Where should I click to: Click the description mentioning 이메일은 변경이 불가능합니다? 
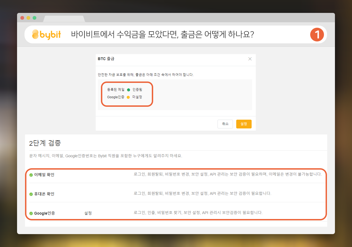point(228,174)
